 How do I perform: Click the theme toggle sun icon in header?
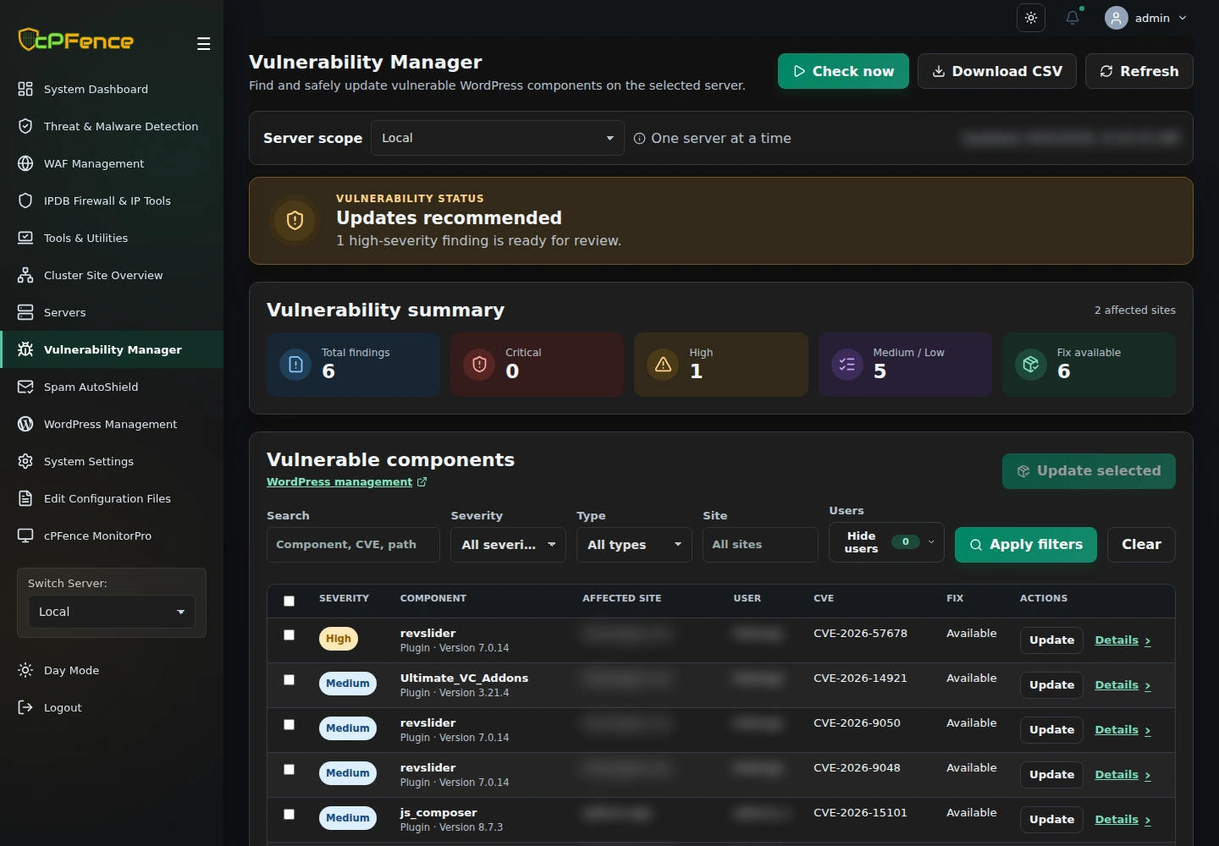pyautogui.click(x=1031, y=18)
